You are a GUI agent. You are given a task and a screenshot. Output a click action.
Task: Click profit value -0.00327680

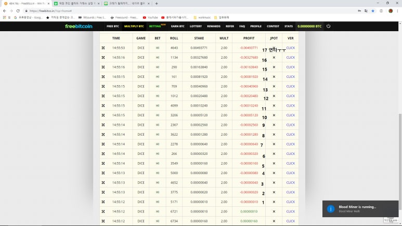249,57
